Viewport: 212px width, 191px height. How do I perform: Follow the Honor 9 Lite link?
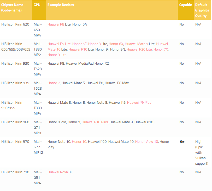pyautogui.click(x=57, y=55)
